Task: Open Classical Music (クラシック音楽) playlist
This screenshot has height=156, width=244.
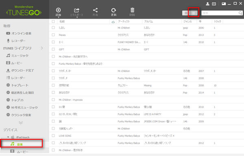Action: point(19,115)
